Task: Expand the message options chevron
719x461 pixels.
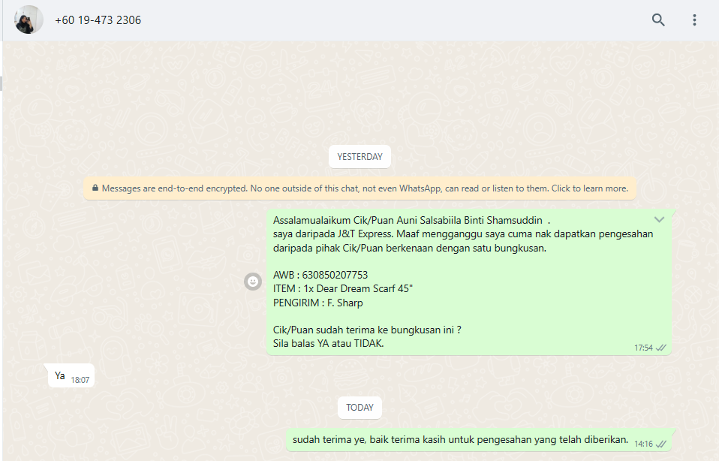Action: click(x=659, y=219)
